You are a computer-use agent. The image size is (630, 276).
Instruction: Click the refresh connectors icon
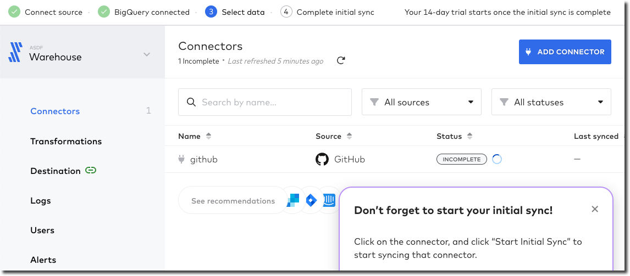[341, 61]
